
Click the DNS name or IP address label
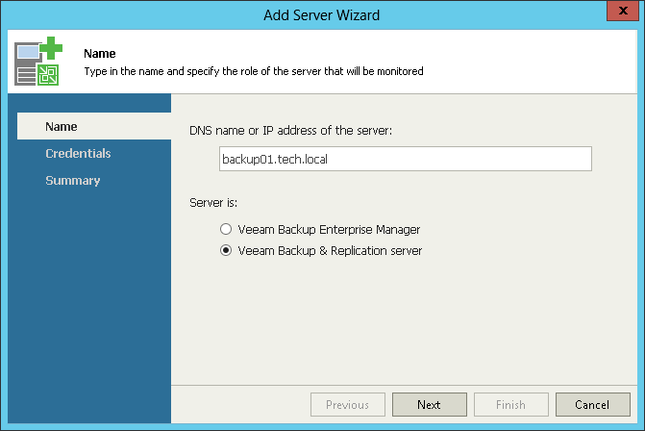(291, 131)
